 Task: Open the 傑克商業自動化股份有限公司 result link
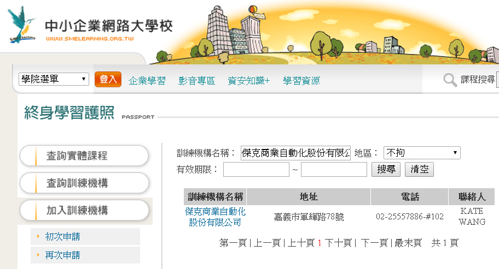pyautogui.click(x=215, y=217)
